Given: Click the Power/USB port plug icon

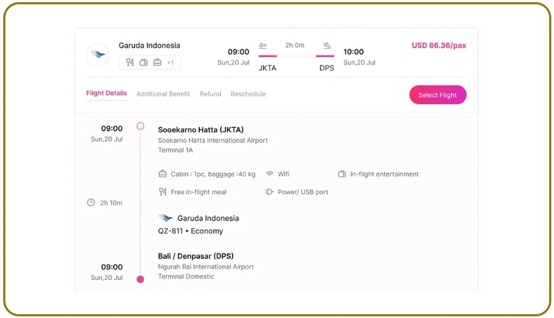Looking at the screenshot, I should coord(269,192).
